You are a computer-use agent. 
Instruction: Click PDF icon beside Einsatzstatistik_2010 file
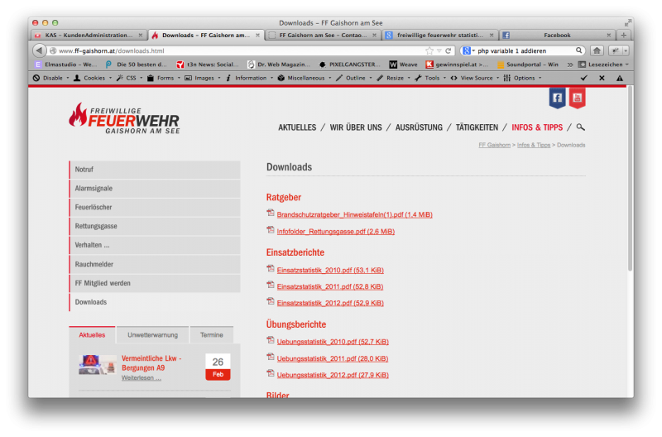point(271,268)
